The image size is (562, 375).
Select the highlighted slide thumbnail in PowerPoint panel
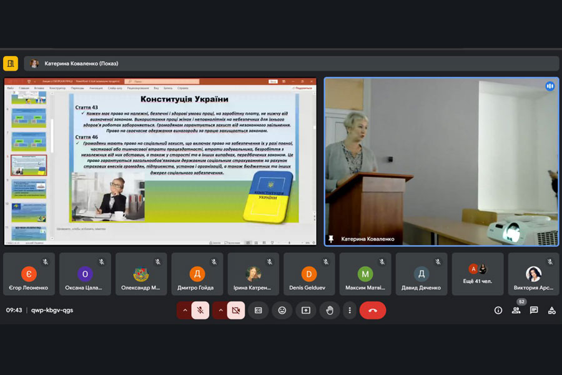click(29, 165)
